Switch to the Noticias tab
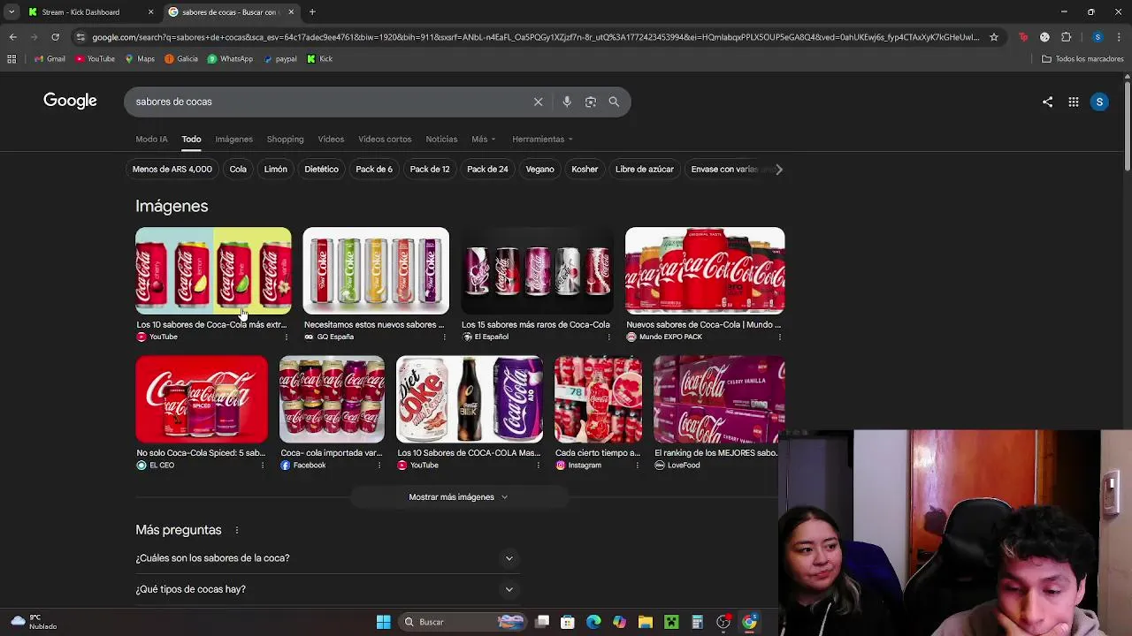1132x636 pixels. pyautogui.click(x=441, y=139)
